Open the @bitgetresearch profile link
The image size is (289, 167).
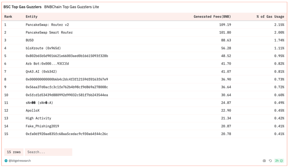(20, 161)
